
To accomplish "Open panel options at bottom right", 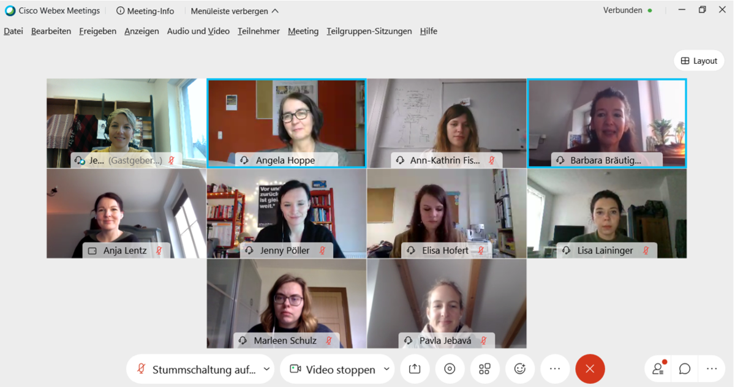I will (711, 369).
